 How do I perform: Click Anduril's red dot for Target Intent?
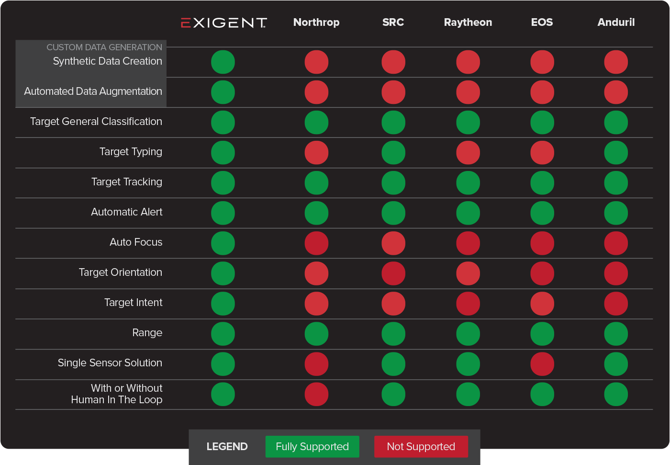point(616,304)
